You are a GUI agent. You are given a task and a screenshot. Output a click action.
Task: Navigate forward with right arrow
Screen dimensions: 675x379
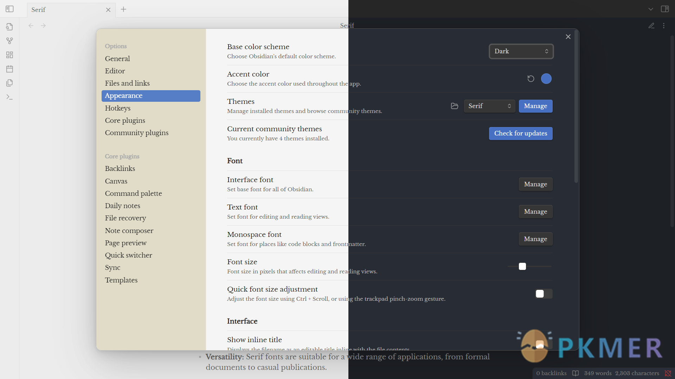tap(43, 26)
